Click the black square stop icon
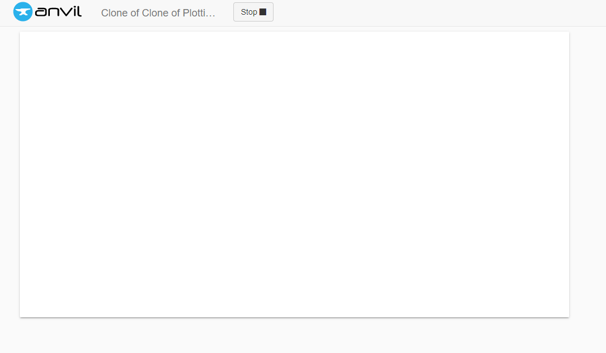The width and height of the screenshot is (606, 353). pyautogui.click(x=263, y=12)
